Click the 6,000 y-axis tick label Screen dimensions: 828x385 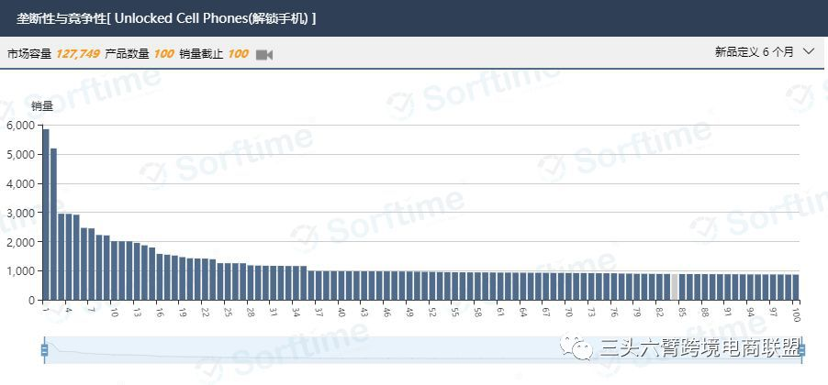click(x=19, y=126)
